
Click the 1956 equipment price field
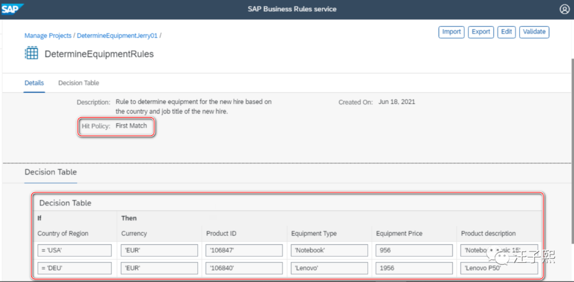pos(414,268)
